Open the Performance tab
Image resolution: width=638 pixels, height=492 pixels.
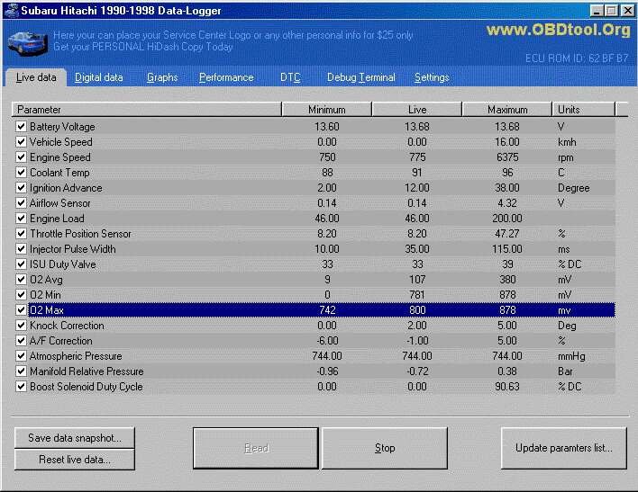click(226, 77)
